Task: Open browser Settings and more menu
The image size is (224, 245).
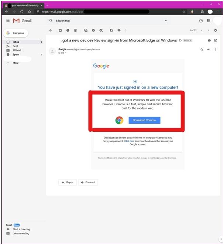Action: pos(218,12)
